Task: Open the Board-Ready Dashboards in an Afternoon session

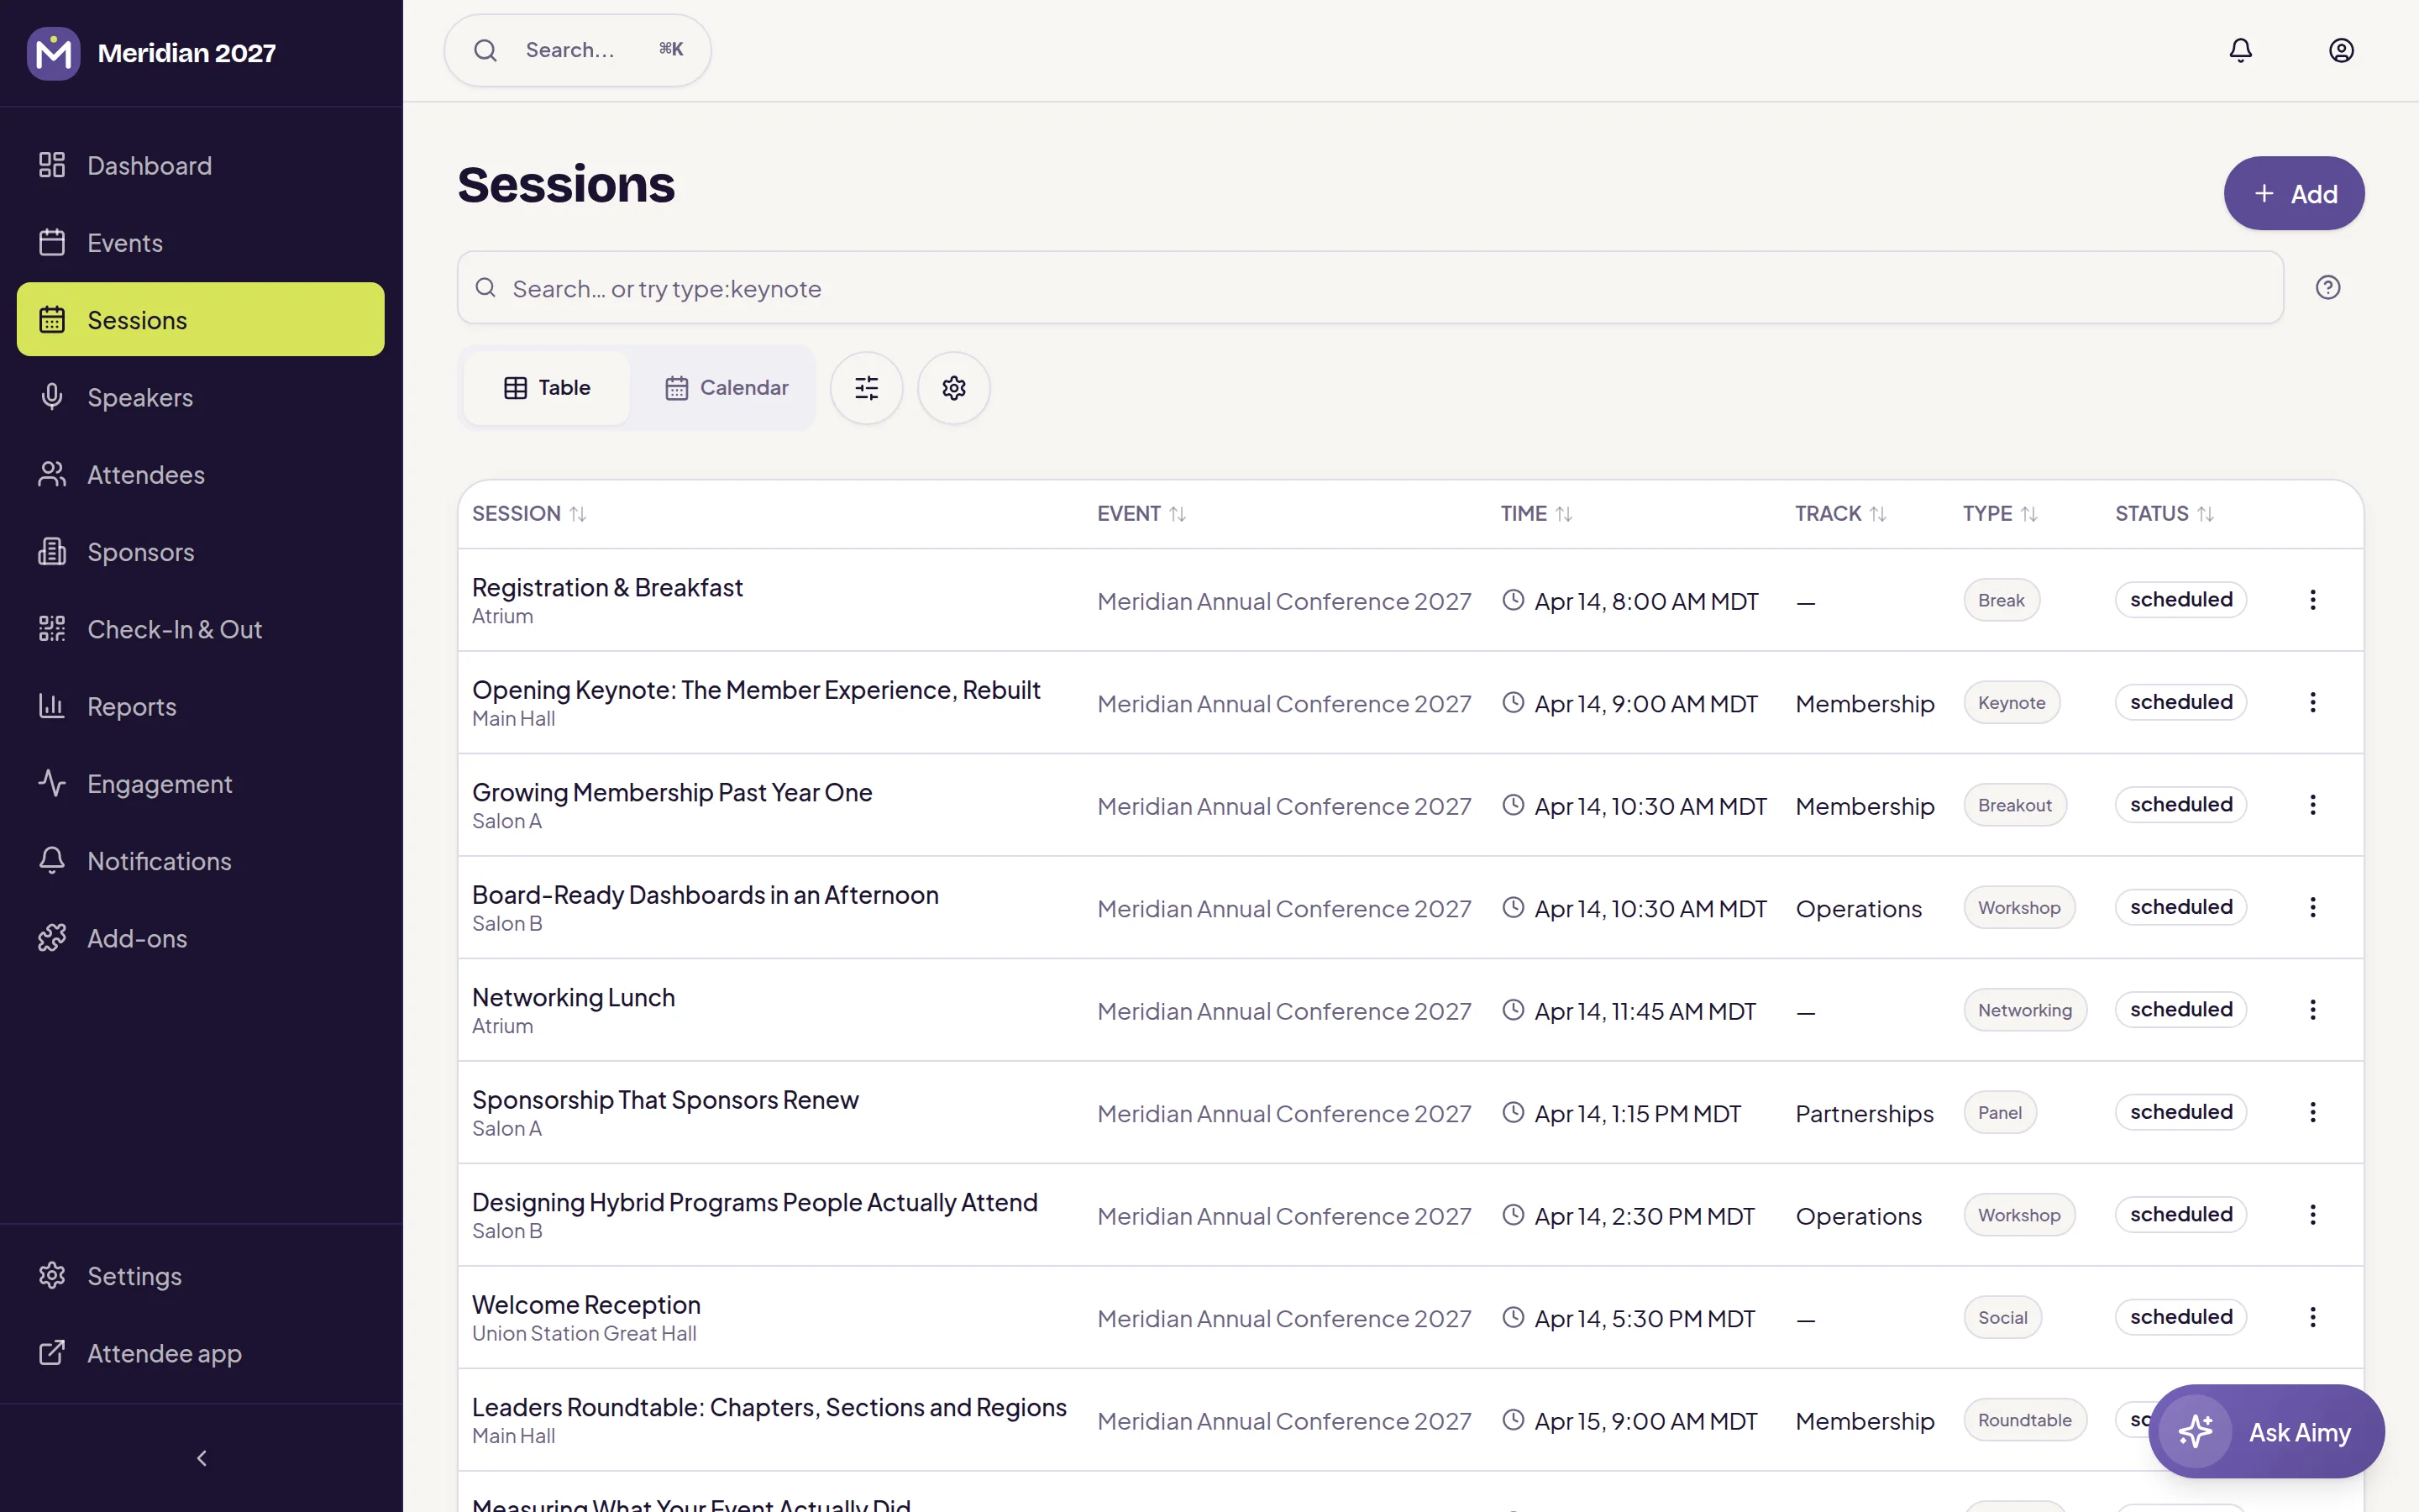Action: (x=705, y=895)
